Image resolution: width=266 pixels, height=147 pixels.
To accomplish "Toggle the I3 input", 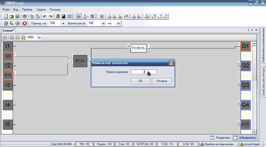I will click(8, 85).
